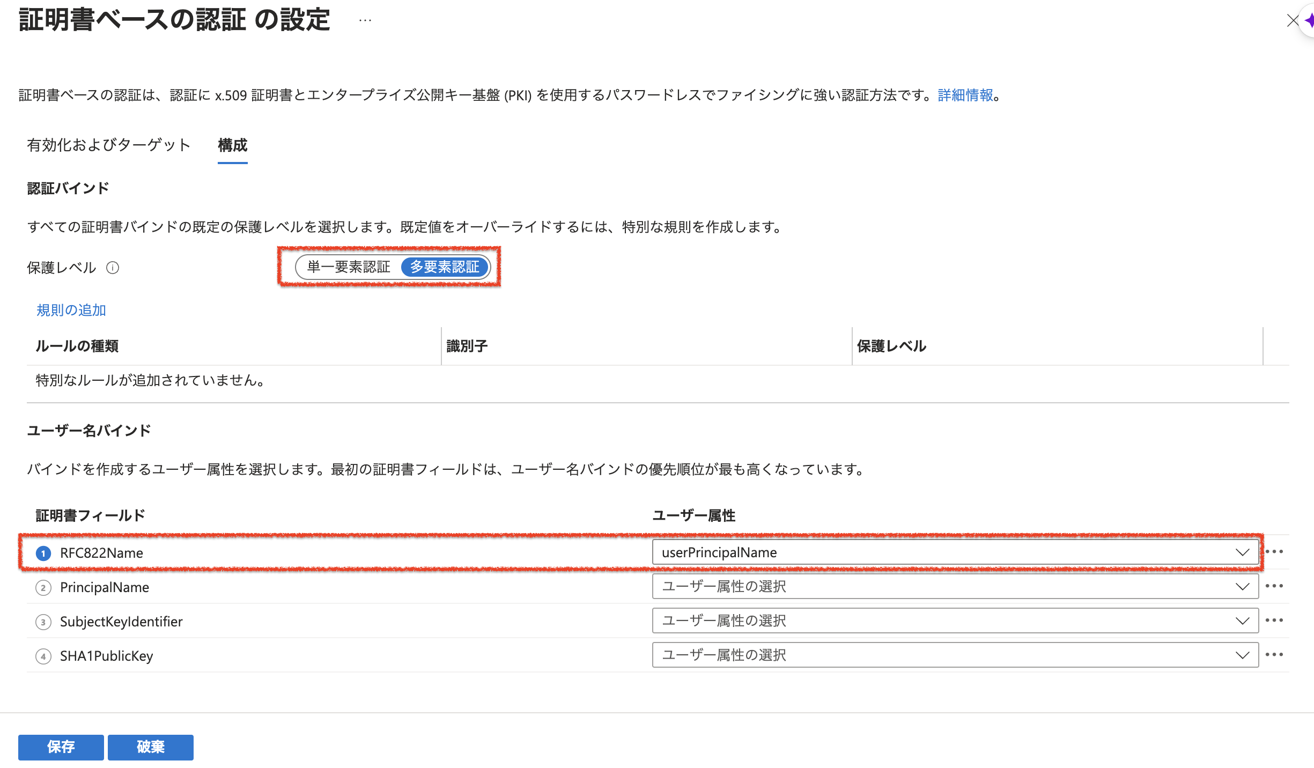Click the ellipsis next to the page title
The width and height of the screenshot is (1314, 768).
365,20
